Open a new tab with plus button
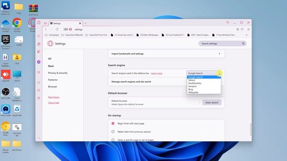Image resolution: width=287 pixels, height=161 pixels. (85, 23)
